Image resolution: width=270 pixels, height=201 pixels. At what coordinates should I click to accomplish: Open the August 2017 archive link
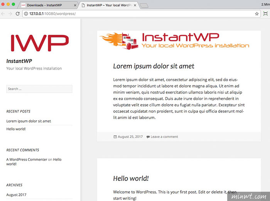(x=16, y=195)
